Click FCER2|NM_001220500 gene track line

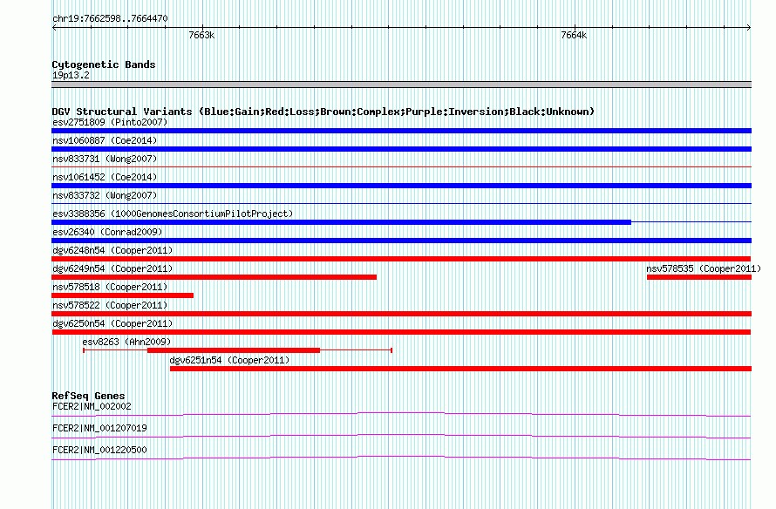[401, 458]
